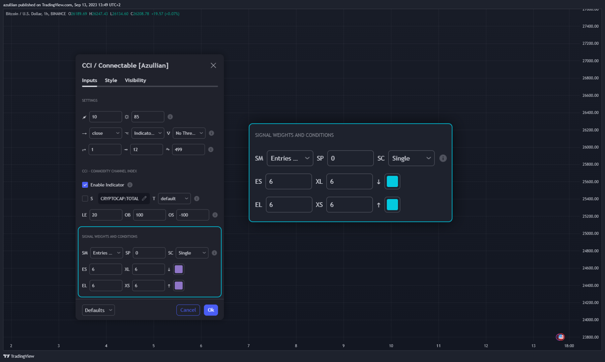The width and height of the screenshot is (605, 362).
Task: Open the close source dropdown
Action: (x=106, y=133)
